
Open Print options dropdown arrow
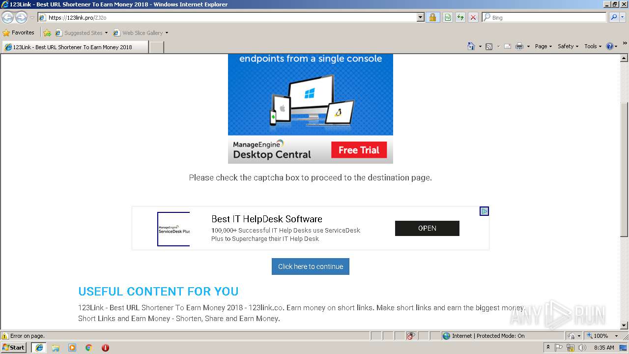point(528,46)
